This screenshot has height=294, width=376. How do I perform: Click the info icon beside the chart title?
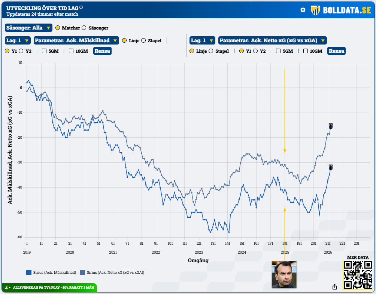[x=81, y=7]
